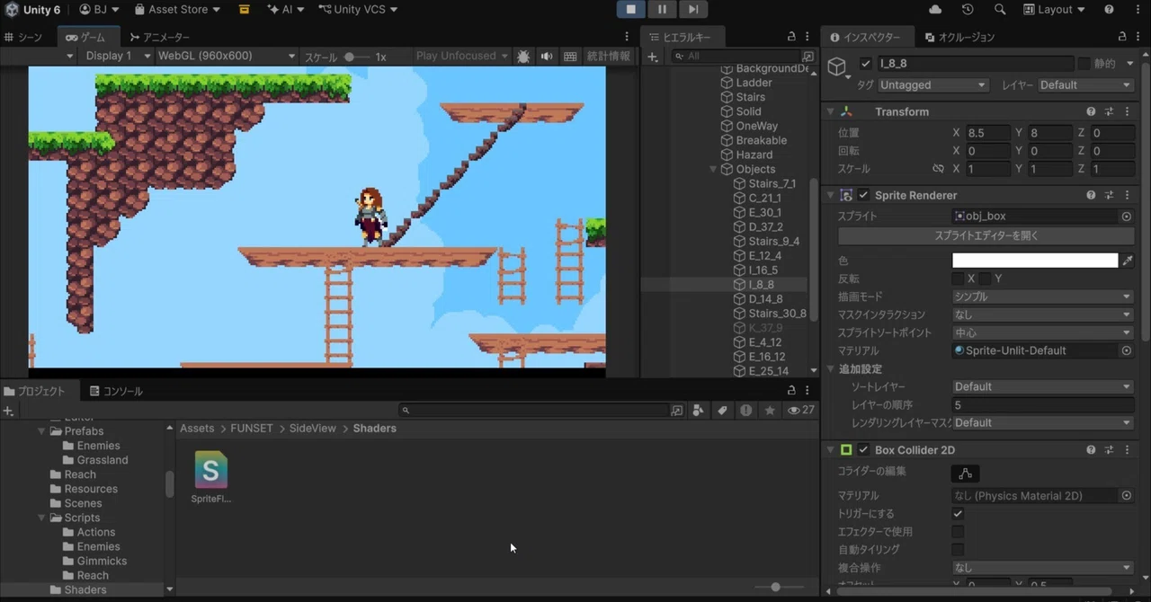
Task: Toggle the Gizmos debug bug icon in Game view
Action: [522, 56]
